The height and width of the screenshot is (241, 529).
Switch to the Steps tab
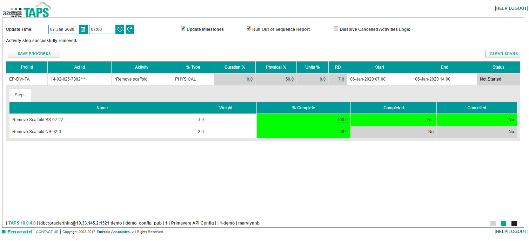tap(20, 95)
